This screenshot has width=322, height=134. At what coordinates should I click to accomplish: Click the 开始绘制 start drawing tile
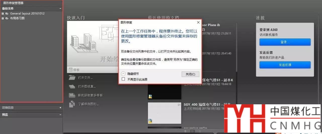click(93, 44)
